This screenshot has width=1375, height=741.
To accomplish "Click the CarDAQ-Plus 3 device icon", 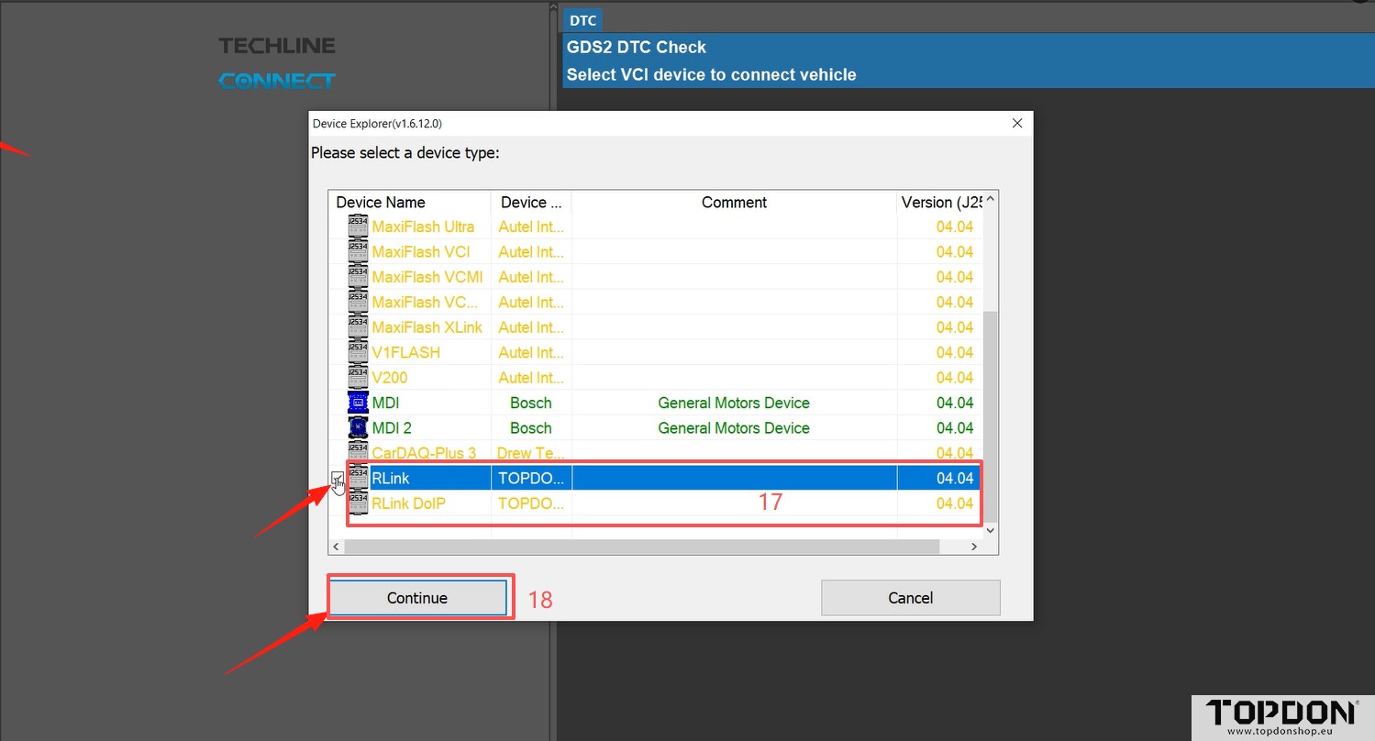I will [x=358, y=453].
